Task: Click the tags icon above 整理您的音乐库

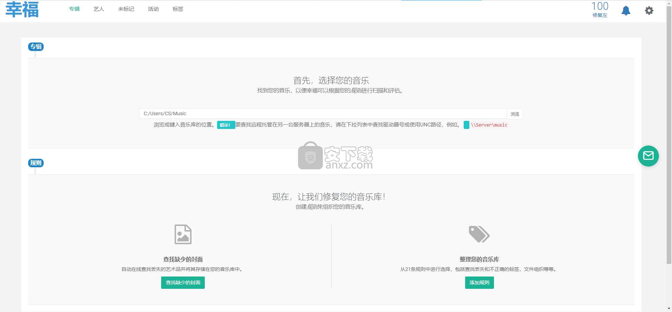Action: 479,234
